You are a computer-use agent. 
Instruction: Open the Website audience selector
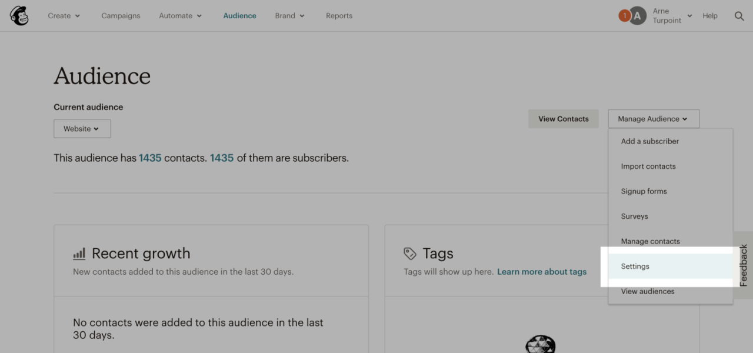[82, 129]
